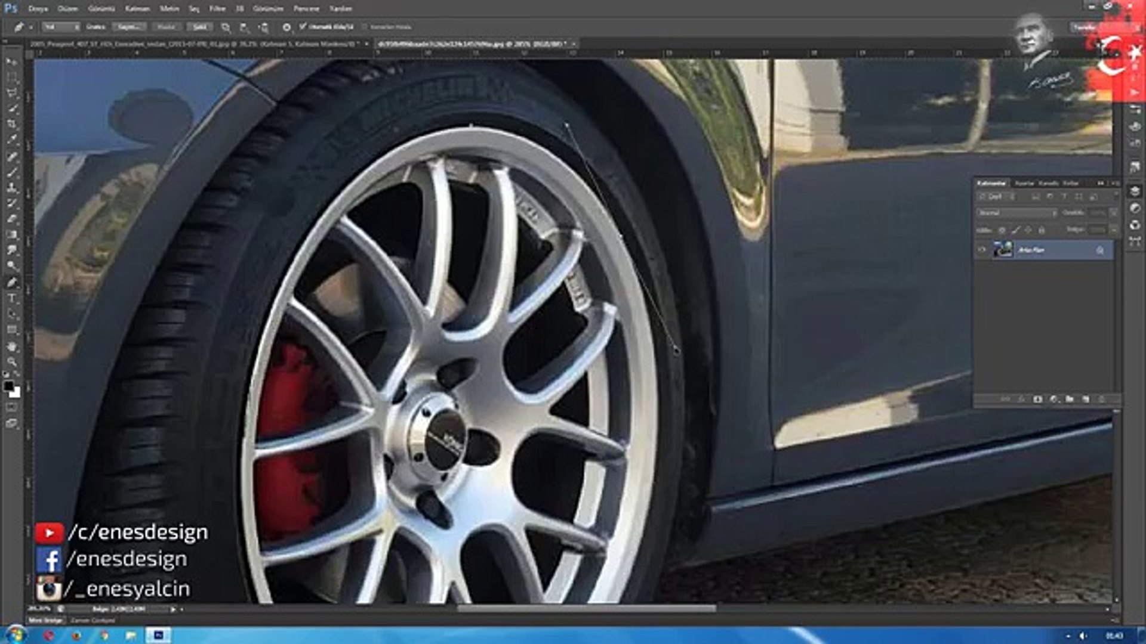Select the Horizontal Type tool
The image size is (1146, 644).
pos(11,298)
